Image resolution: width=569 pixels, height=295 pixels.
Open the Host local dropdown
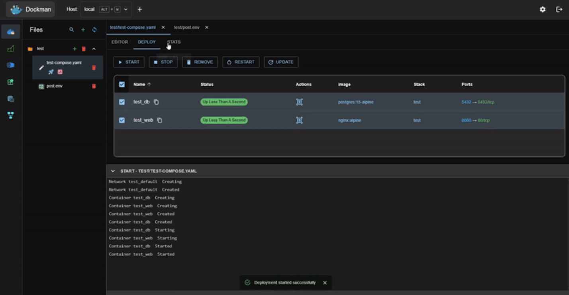coord(106,9)
